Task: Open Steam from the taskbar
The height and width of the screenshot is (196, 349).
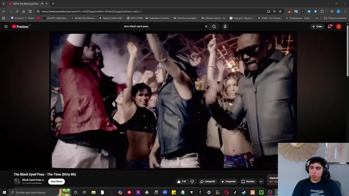Action: [244, 192]
